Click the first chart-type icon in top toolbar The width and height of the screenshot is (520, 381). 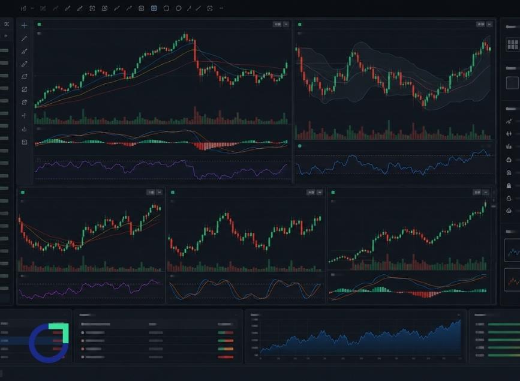[x=23, y=8]
